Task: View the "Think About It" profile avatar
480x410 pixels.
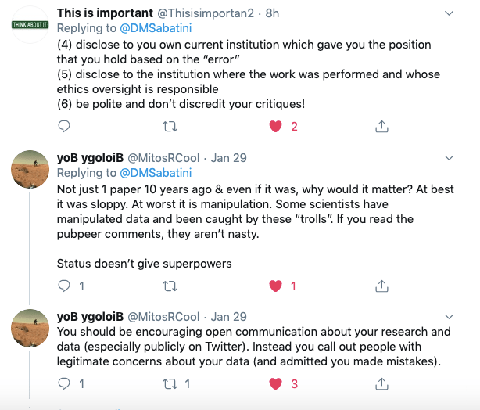Action: click(28, 25)
